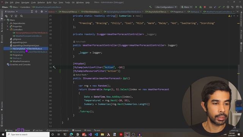Stop the session with red square
Viewport: 243px width, 137px height.
205,7
